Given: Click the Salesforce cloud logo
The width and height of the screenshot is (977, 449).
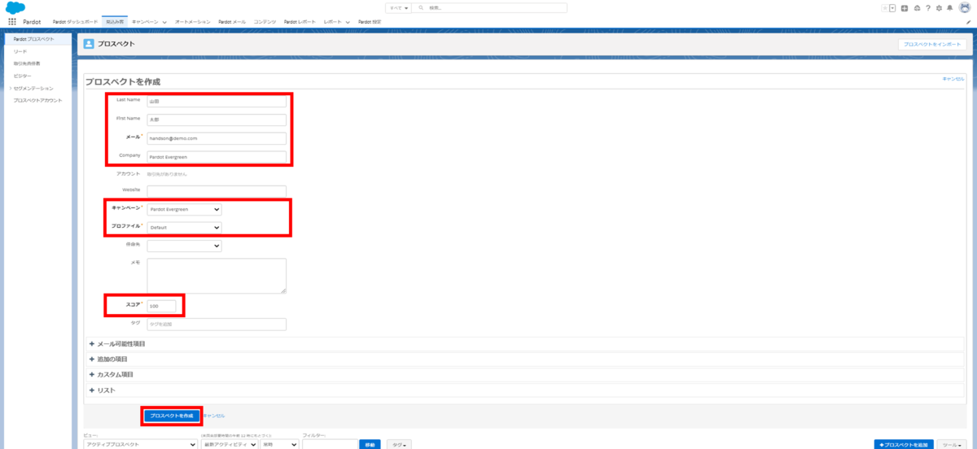Looking at the screenshot, I should click(15, 7).
